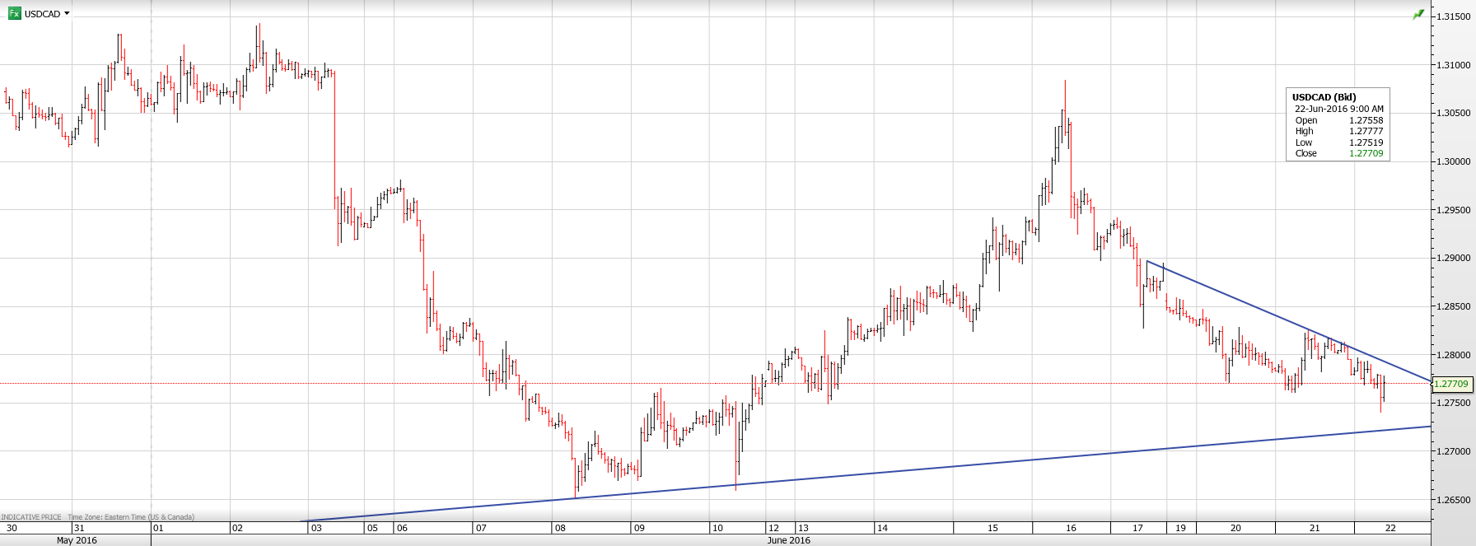Click the 22-Jun-2016 9:00 AM timestamp

pyautogui.click(x=1338, y=109)
